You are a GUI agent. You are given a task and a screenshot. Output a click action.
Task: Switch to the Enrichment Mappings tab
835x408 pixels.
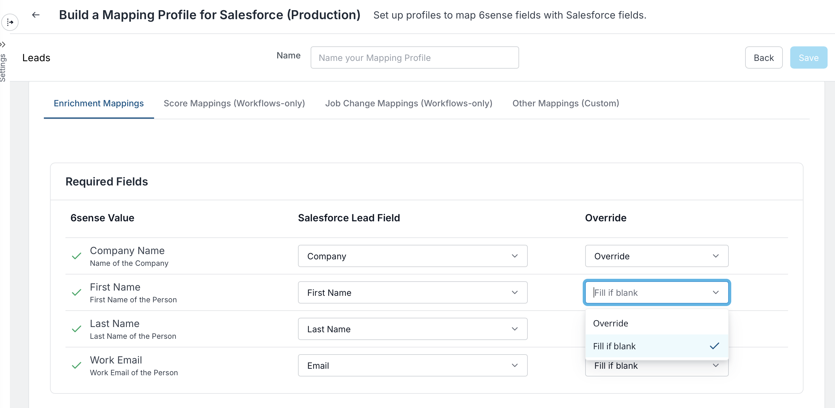point(99,103)
